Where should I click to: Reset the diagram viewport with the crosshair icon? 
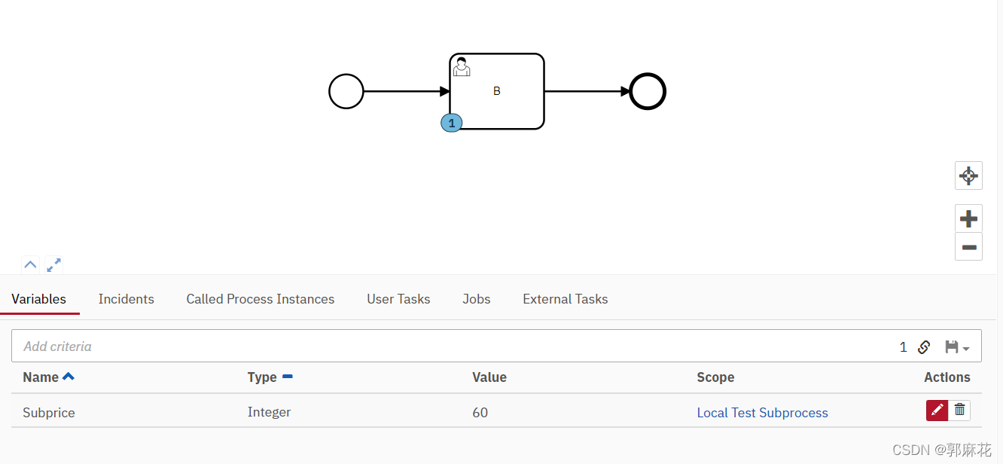tap(968, 176)
